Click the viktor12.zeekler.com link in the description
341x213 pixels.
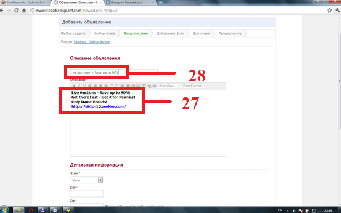99,106
